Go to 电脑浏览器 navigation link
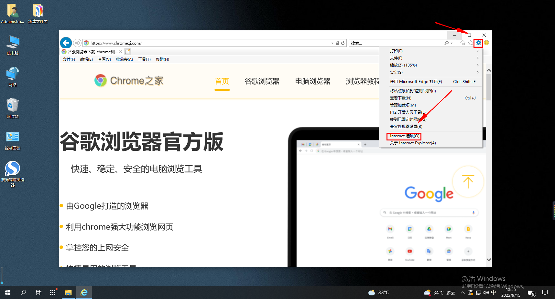 [x=313, y=81]
